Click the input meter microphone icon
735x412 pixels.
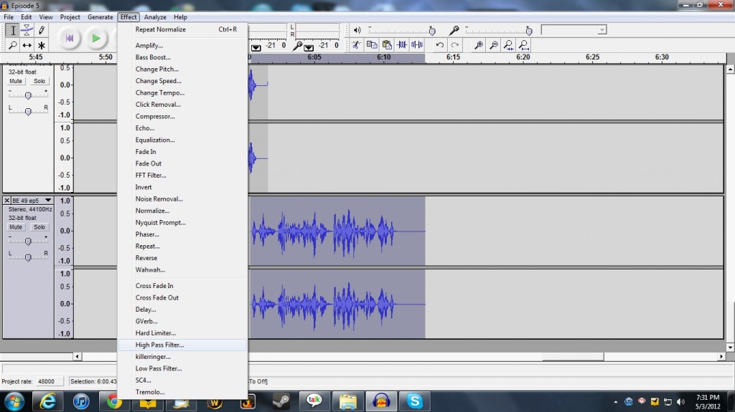[x=297, y=46]
